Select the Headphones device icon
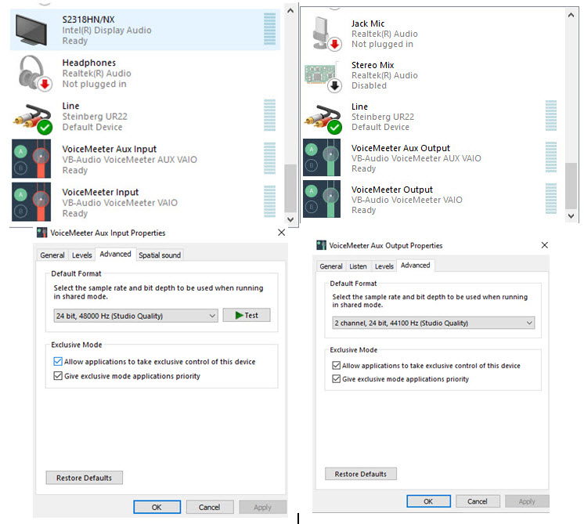 click(x=34, y=73)
